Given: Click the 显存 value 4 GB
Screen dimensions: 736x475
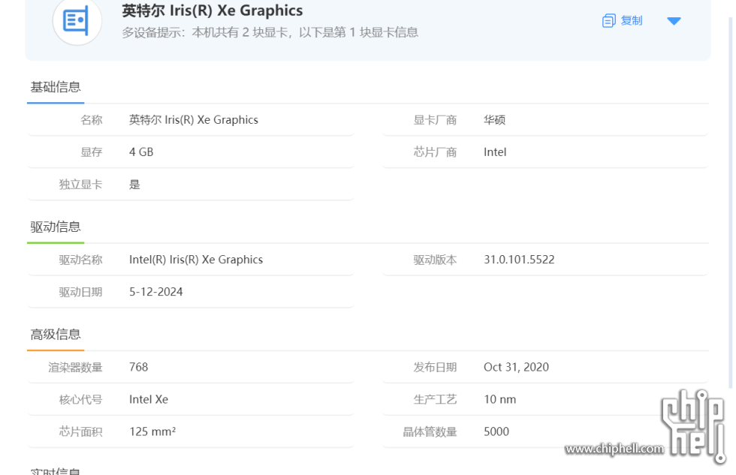Looking at the screenshot, I should pos(141,152).
